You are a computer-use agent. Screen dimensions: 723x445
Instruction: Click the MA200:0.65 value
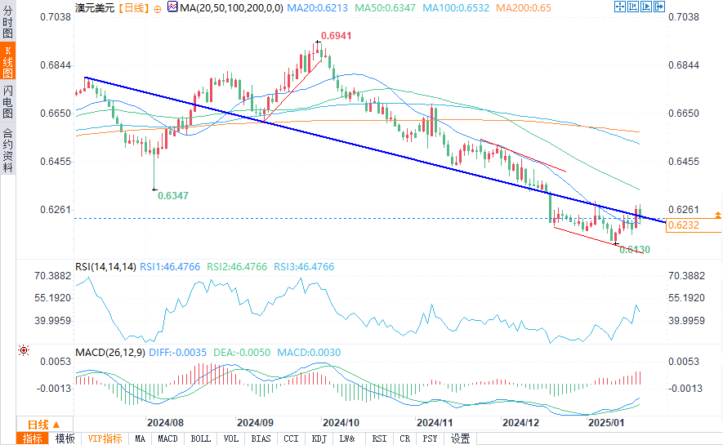(524, 8)
